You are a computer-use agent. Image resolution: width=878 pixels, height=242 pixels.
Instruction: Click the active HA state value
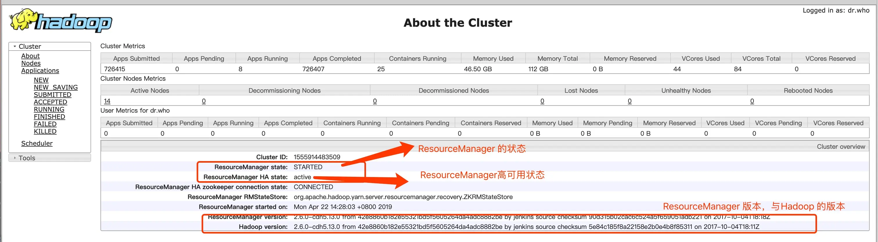pyautogui.click(x=302, y=177)
